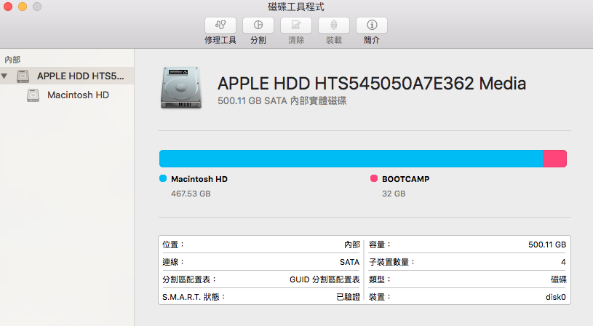Image resolution: width=593 pixels, height=326 pixels.
Task: Click the pink BOOTCAMP bar segment
Action: 555,159
